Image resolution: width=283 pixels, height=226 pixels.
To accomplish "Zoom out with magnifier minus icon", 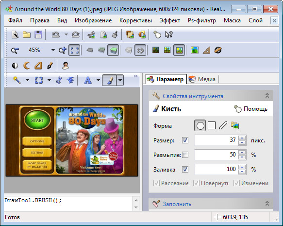I will click(x=15, y=50).
